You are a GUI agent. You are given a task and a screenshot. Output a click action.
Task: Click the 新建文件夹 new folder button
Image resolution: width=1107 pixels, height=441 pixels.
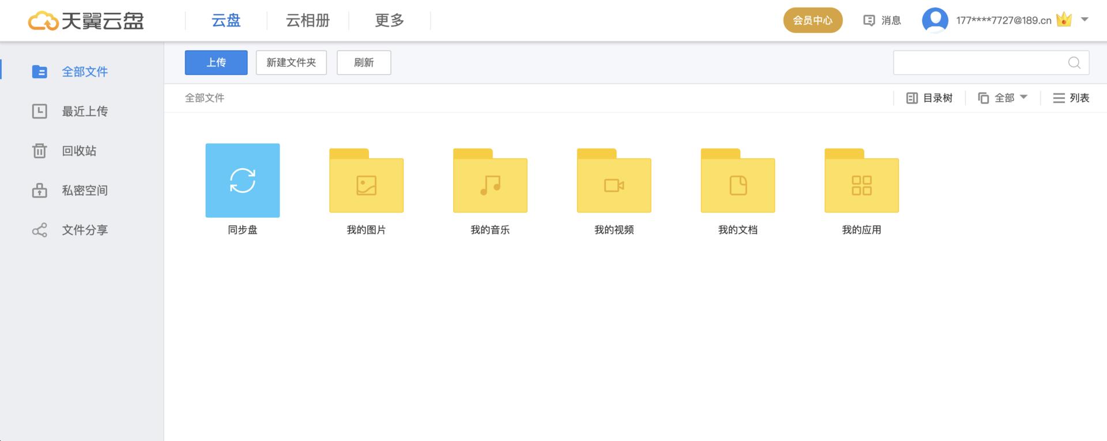291,63
